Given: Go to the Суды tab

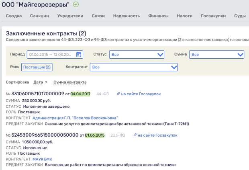Looking at the screenshot, I should 240,16.
